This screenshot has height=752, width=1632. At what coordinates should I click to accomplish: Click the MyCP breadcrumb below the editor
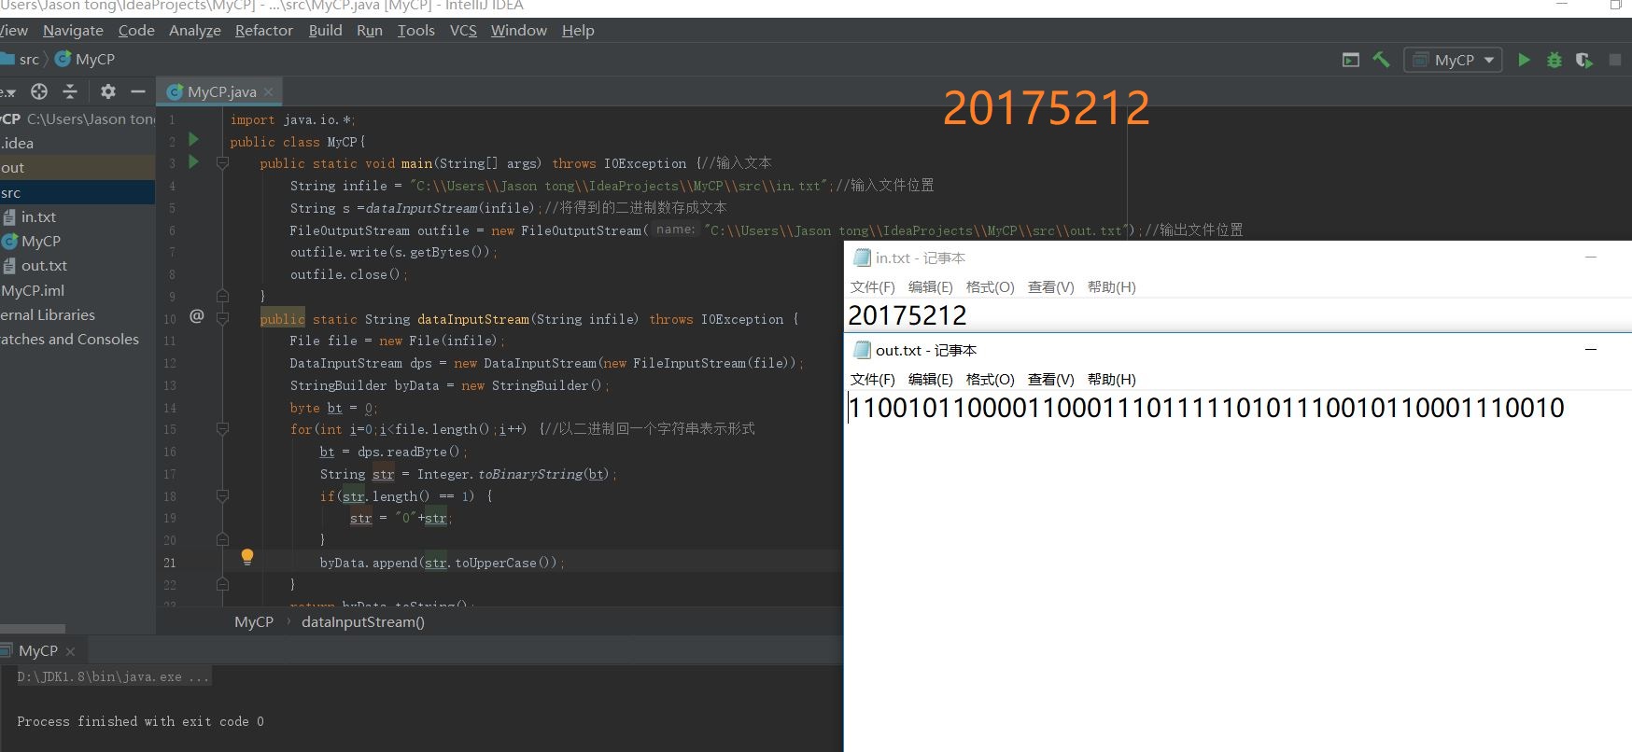tap(254, 622)
